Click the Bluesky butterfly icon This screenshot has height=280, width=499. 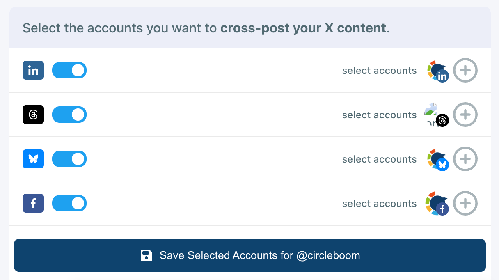pos(33,159)
